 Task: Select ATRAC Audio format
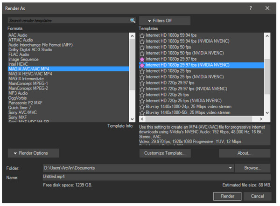[x=69, y=40]
